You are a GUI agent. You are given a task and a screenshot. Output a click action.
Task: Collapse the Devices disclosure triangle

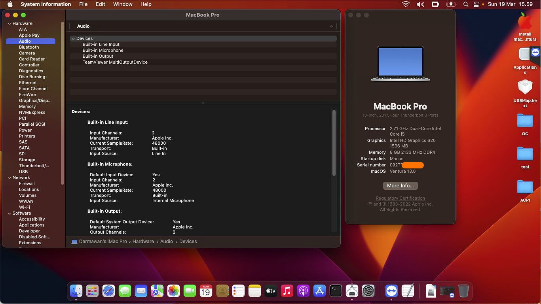[73, 39]
